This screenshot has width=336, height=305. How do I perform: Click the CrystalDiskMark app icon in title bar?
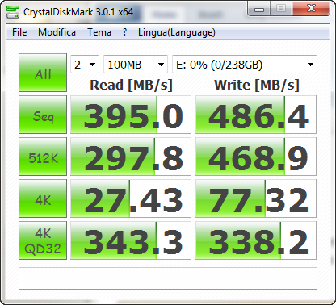pos(13,12)
